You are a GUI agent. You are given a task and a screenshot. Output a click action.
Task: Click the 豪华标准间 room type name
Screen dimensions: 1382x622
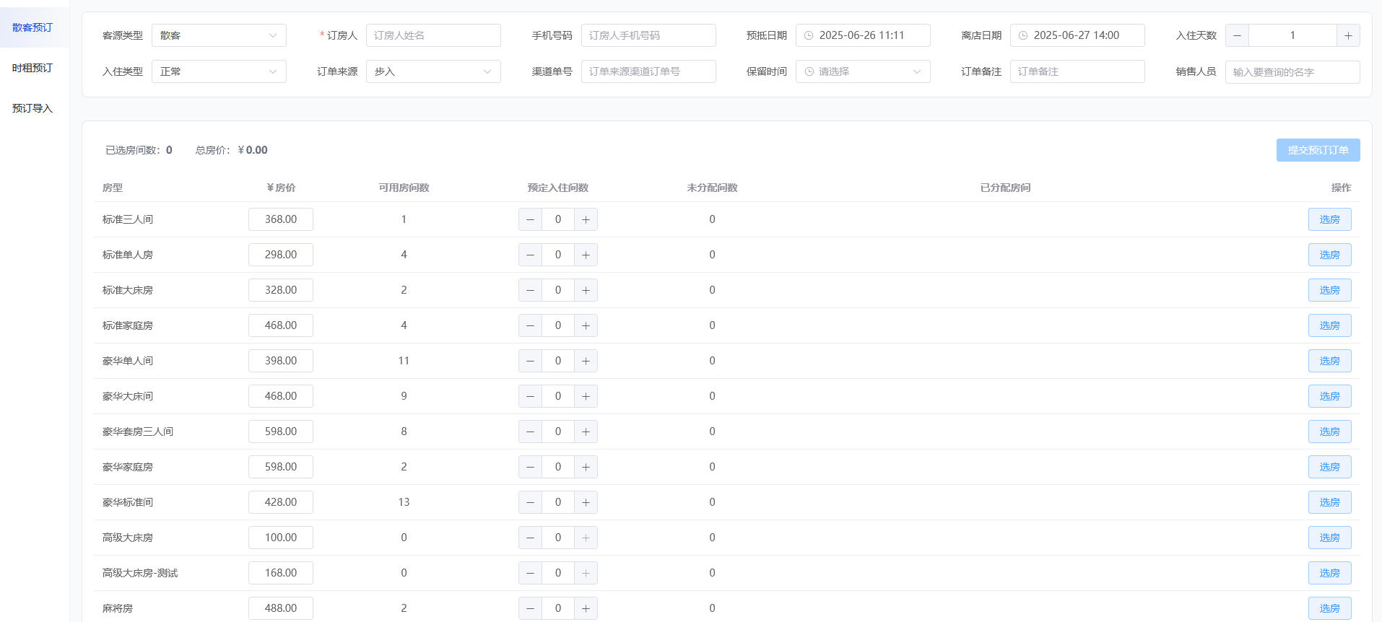[x=128, y=502]
